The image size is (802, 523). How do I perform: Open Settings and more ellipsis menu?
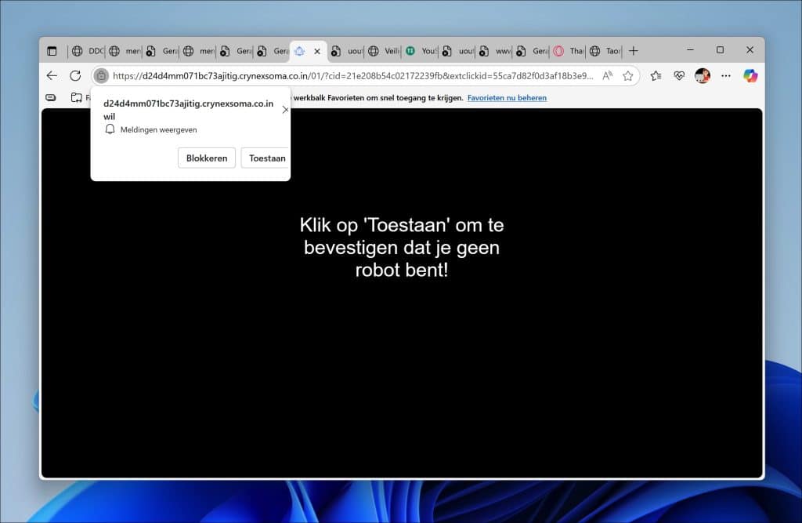pyautogui.click(x=726, y=76)
